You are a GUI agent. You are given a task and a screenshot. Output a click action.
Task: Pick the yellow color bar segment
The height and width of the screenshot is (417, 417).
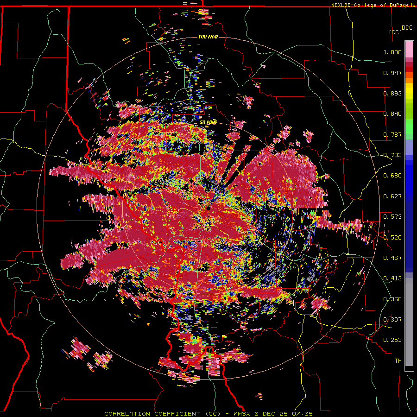coord(409,91)
